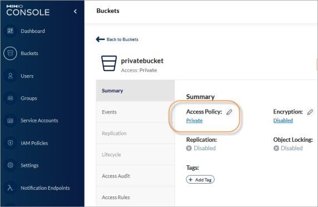Screen dimensions: 318x207
Task: Click the Private access policy link
Action: click(194, 121)
